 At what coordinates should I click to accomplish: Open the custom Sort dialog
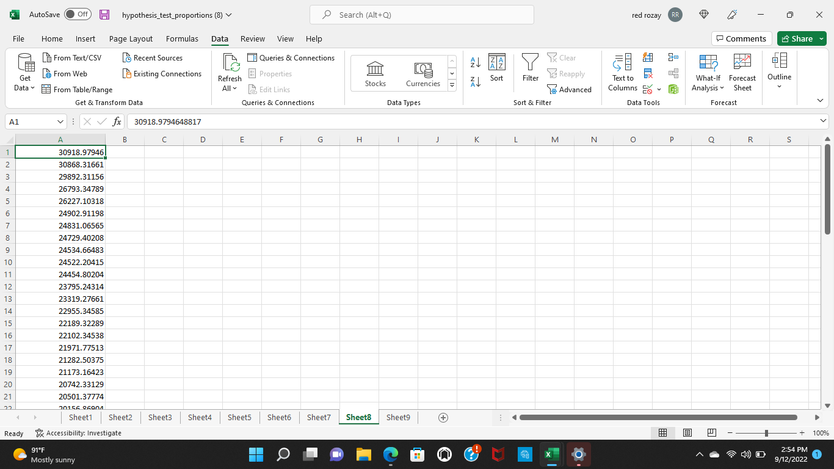pos(497,68)
